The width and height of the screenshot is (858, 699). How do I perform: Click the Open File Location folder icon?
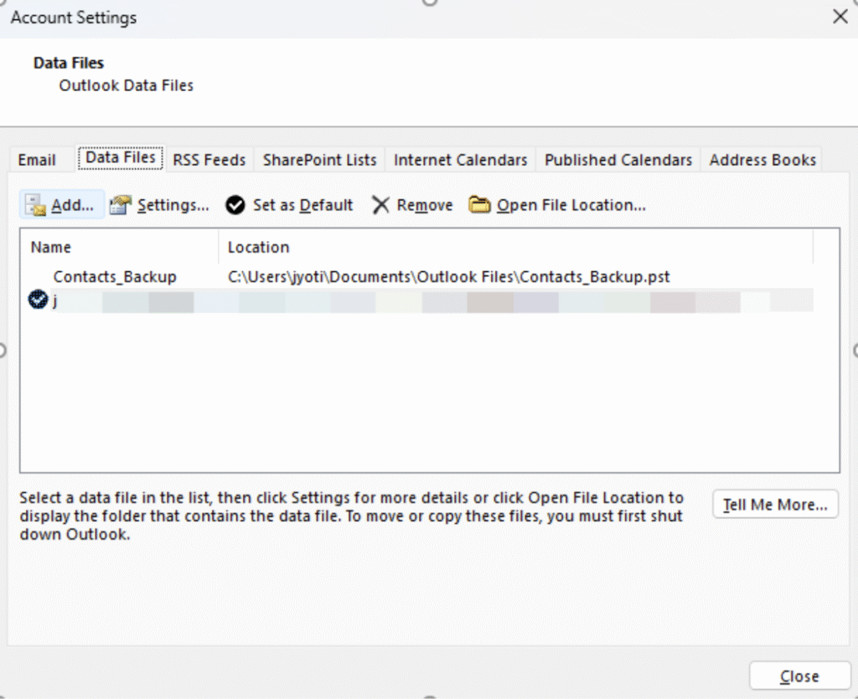click(480, 204)
